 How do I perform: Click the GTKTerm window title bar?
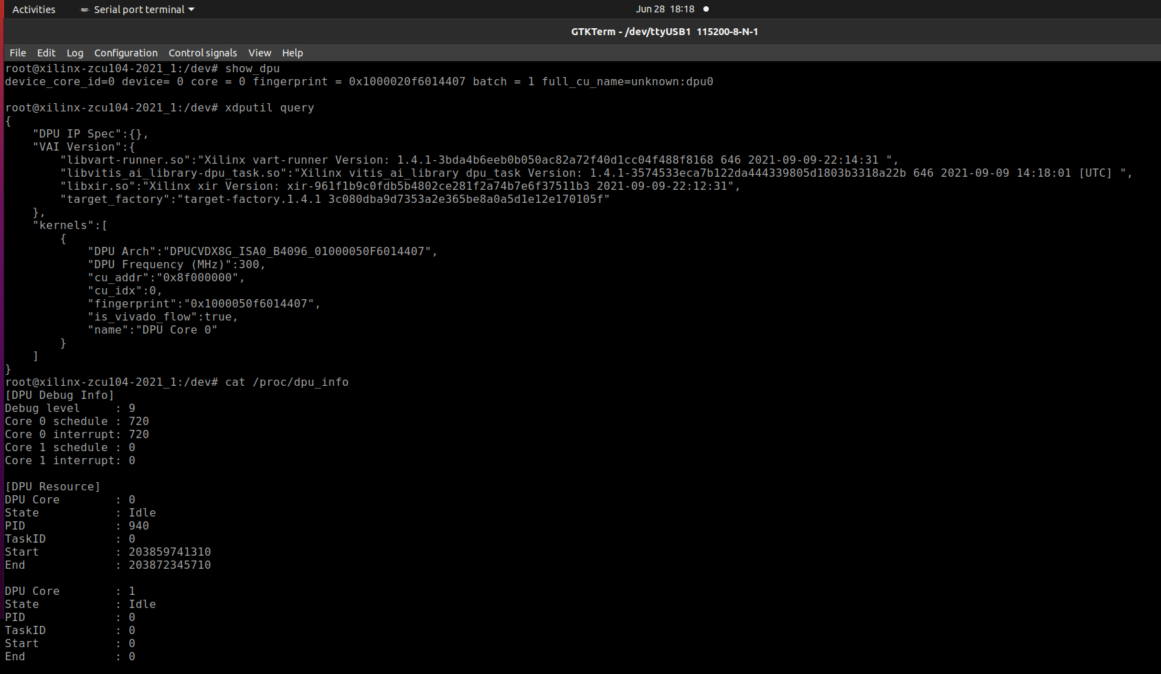pos(665,32)
